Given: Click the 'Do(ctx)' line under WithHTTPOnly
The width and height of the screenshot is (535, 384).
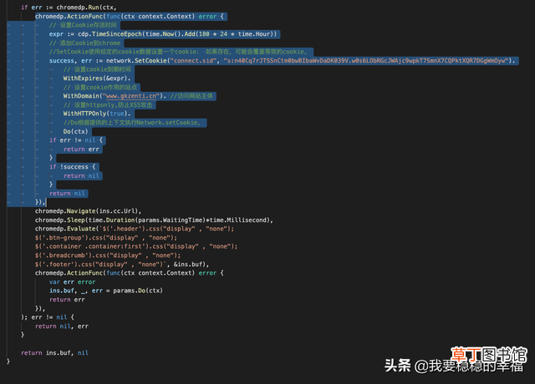Looking at the screenshot, I should click(75, 132).
